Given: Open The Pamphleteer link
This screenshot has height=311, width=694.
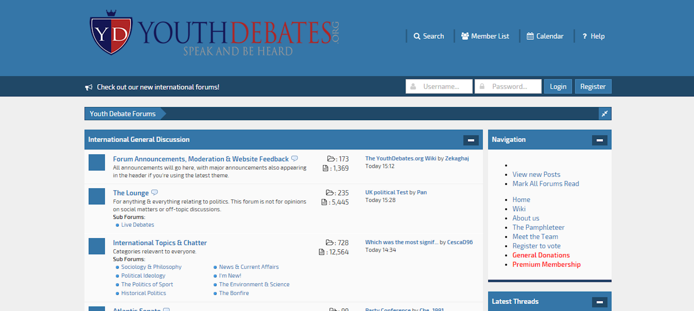Looking at the screenshot, I should point(539,228).
